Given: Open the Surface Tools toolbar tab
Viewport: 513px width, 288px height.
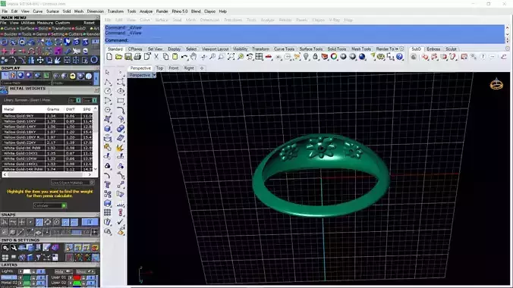Looking at the screenshot, I should (311, 49).
